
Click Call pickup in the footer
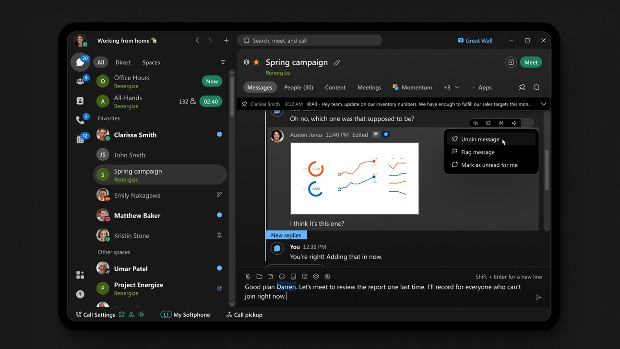pyautogui.click(x=244, y=314)
